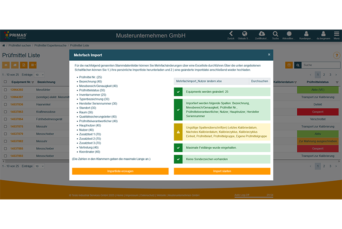Click the orange help question mark icon

pos(336,55)
